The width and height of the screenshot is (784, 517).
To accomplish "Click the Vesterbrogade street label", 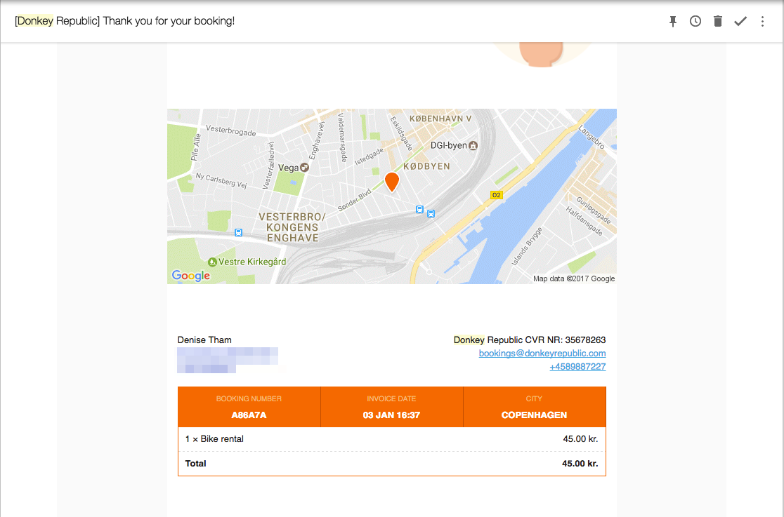I will pos(231,131).
